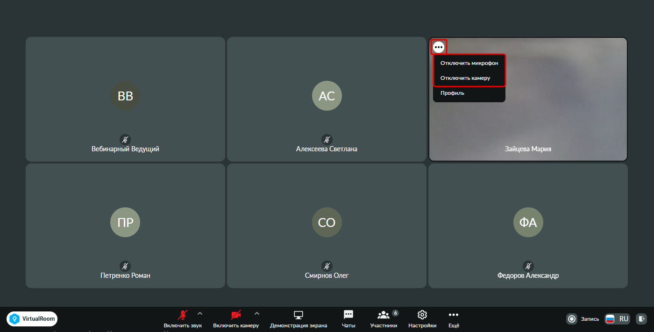
Task: Expand camera options arrow beside Включить камеру
Action: coord(257,313)
